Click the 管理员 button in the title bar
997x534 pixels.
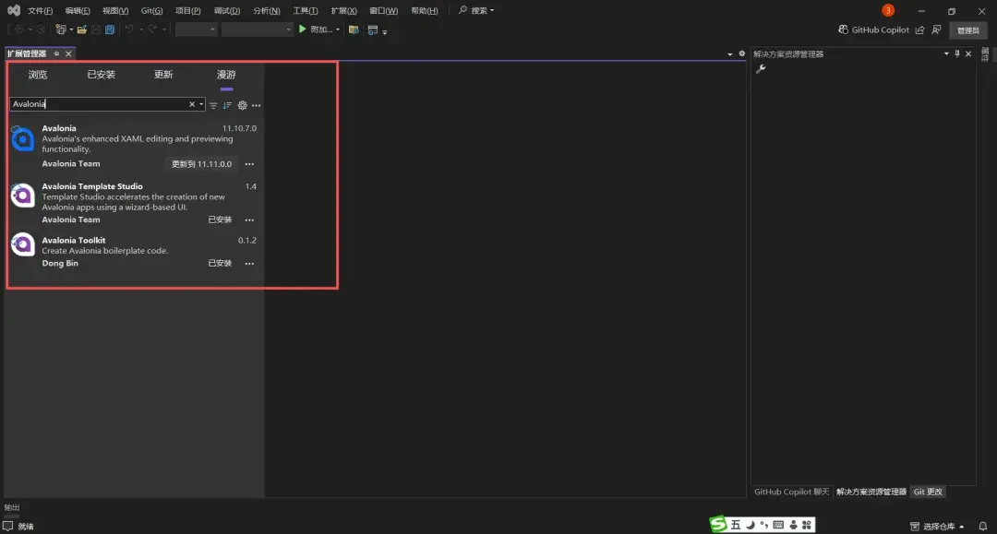coord(967,29)
